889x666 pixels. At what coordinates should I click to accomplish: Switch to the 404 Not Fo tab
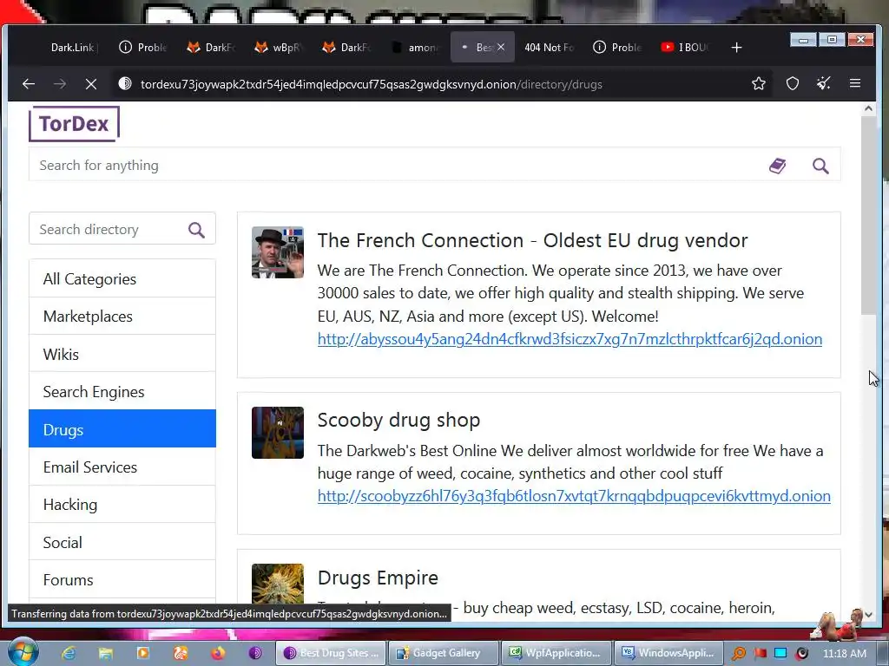tap(549, 48)
